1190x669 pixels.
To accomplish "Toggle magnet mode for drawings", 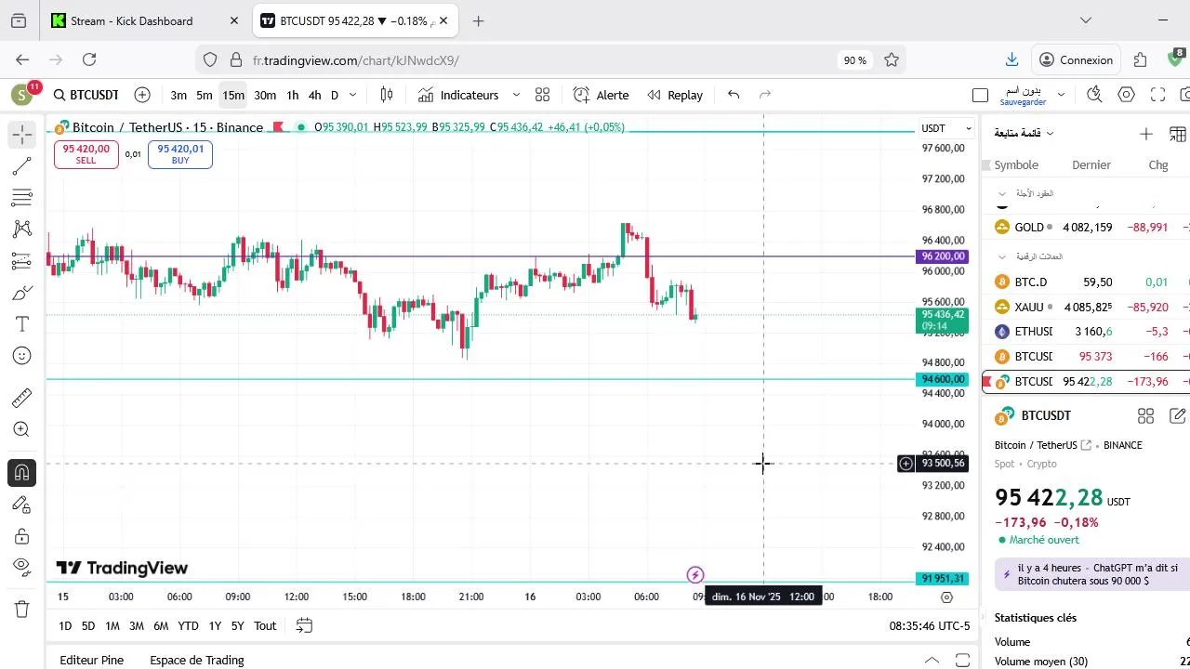I will click(x=22, y=472).
